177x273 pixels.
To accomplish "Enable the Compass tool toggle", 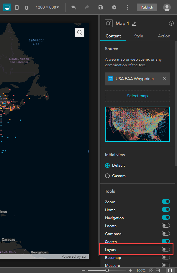I will (x=165, y=234).
